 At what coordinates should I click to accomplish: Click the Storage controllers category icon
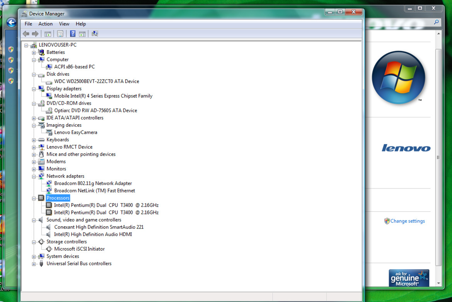click(41, 241)
